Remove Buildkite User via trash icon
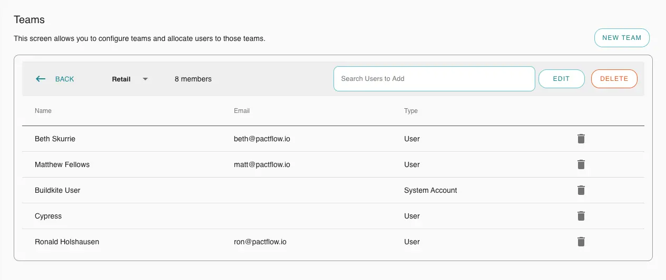666x280 pixels. coord(581,190)
